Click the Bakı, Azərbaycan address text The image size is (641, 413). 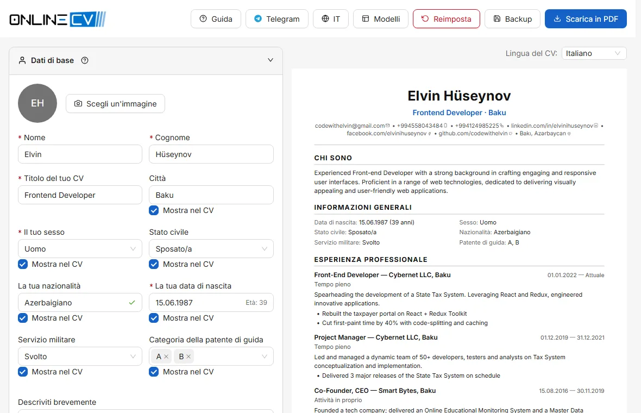coord(543,133)
